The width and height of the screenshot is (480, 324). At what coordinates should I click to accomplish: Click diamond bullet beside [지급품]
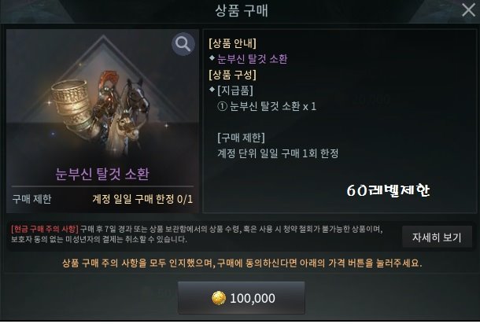(x=212, y=90)
